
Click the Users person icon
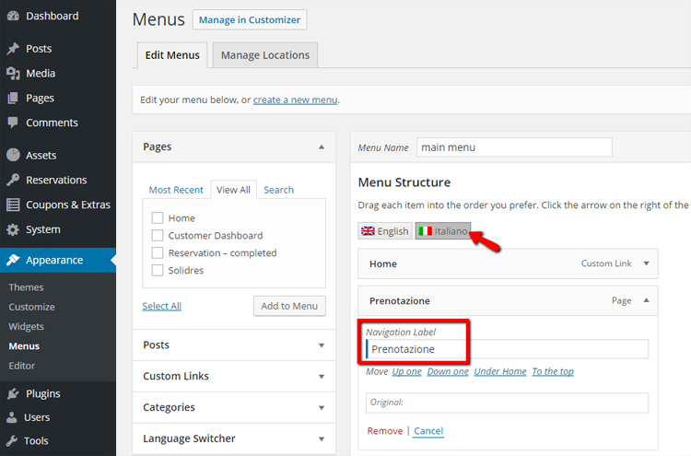[12, 417]
